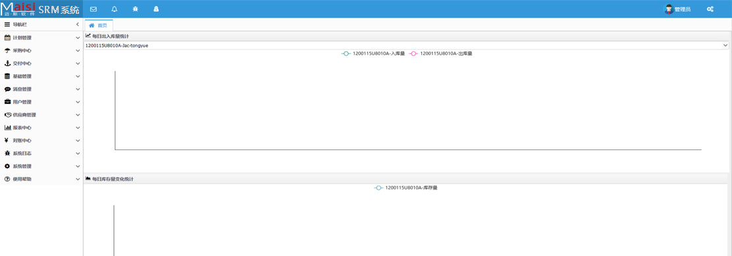Screen dimensions: 732x256
Task: Expand the 采购中心 menu chevron
Action: pos(78,50)
